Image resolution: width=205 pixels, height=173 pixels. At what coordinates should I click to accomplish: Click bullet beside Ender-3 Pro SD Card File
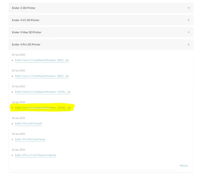[x=12, y=140]
